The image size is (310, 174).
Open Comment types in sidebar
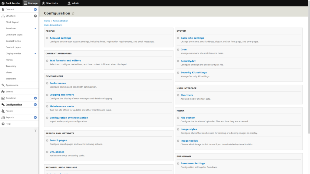coord(14,35)
